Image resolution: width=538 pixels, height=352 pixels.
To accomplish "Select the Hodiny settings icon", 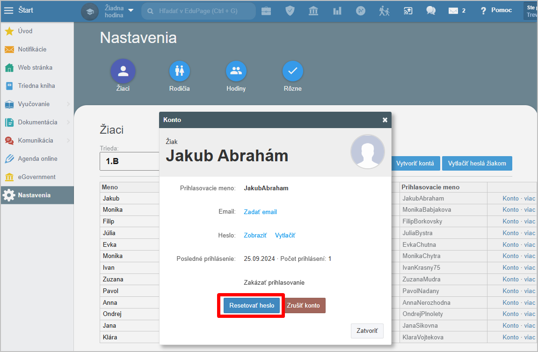I will pos(236,71).
